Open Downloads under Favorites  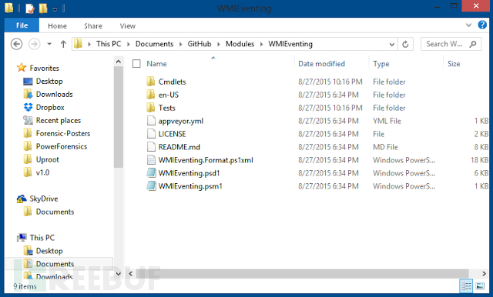[55, 94]
